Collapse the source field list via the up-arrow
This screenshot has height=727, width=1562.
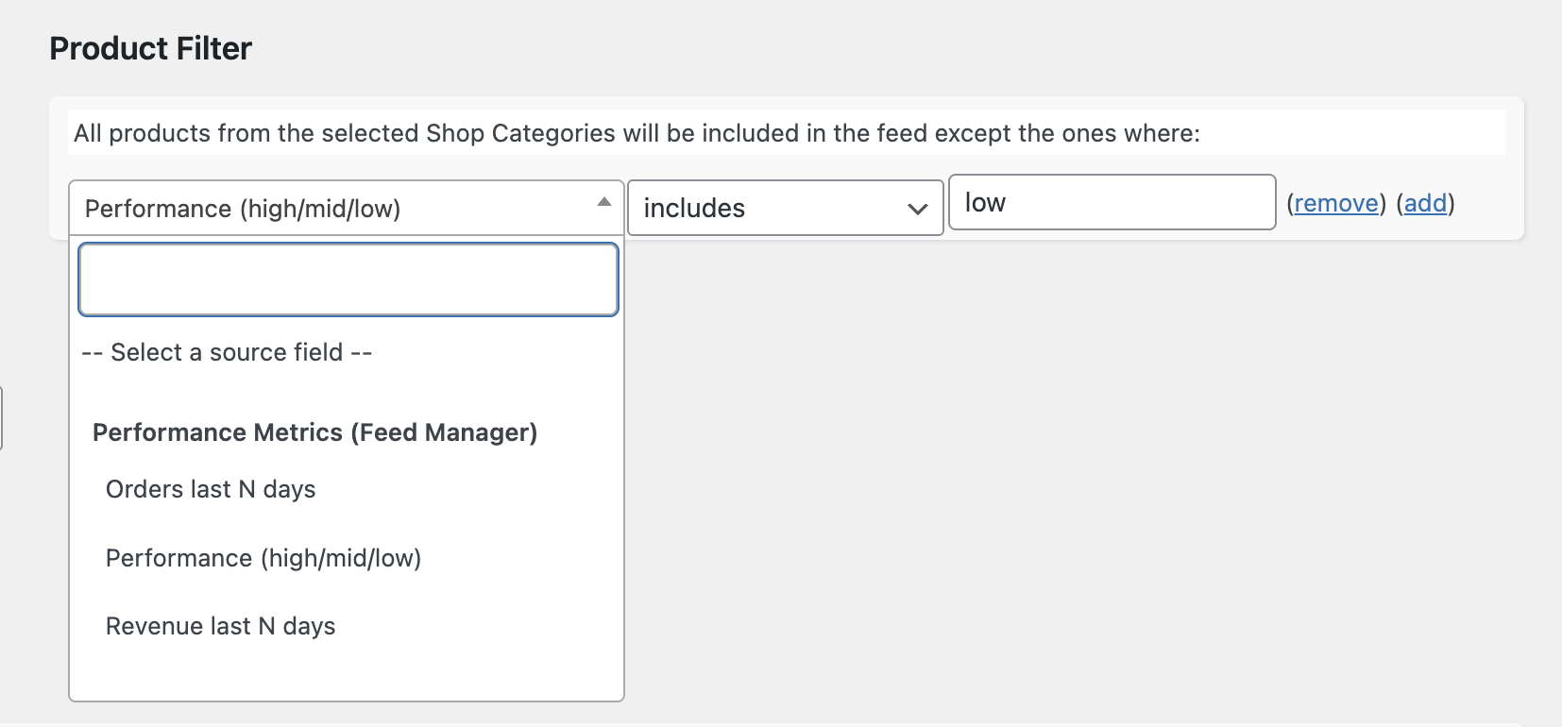[604, 202]
